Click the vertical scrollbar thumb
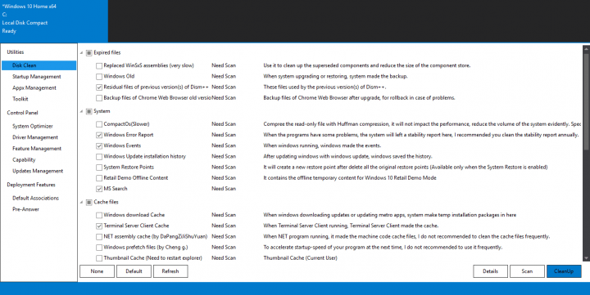 click(x=586, y=102)
